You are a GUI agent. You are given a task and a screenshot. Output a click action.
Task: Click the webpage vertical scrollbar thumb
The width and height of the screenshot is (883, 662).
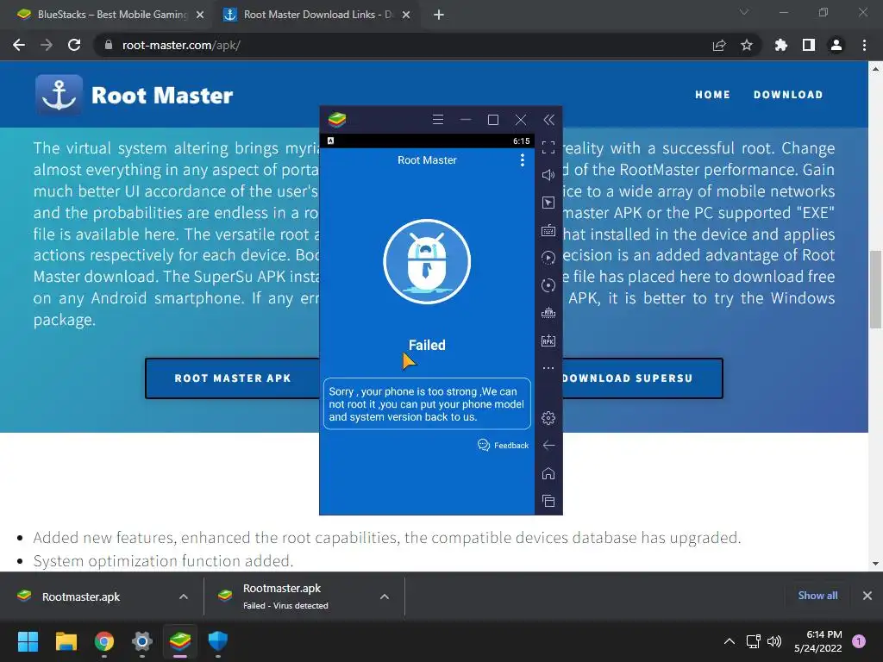(875, 288)
